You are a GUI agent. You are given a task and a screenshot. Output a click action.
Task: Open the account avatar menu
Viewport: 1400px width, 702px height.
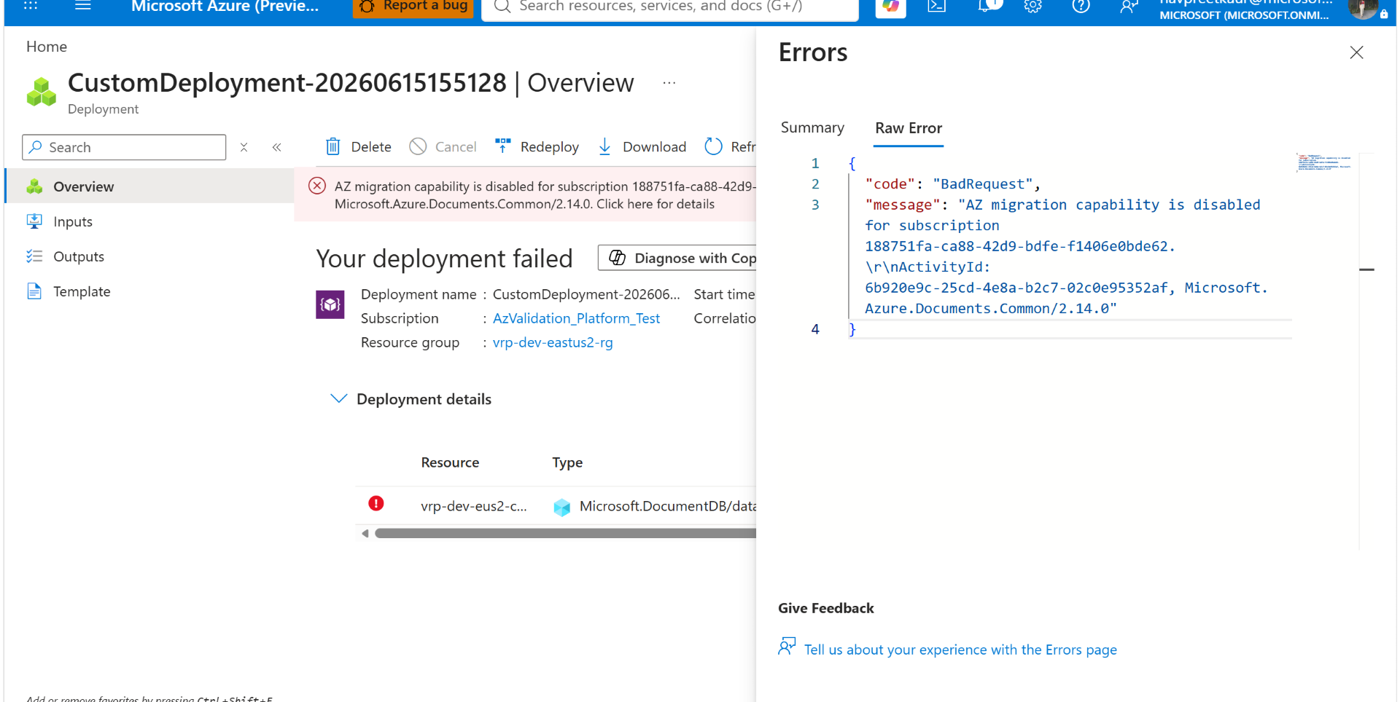pyautogui.click(x=1363, y=8)
